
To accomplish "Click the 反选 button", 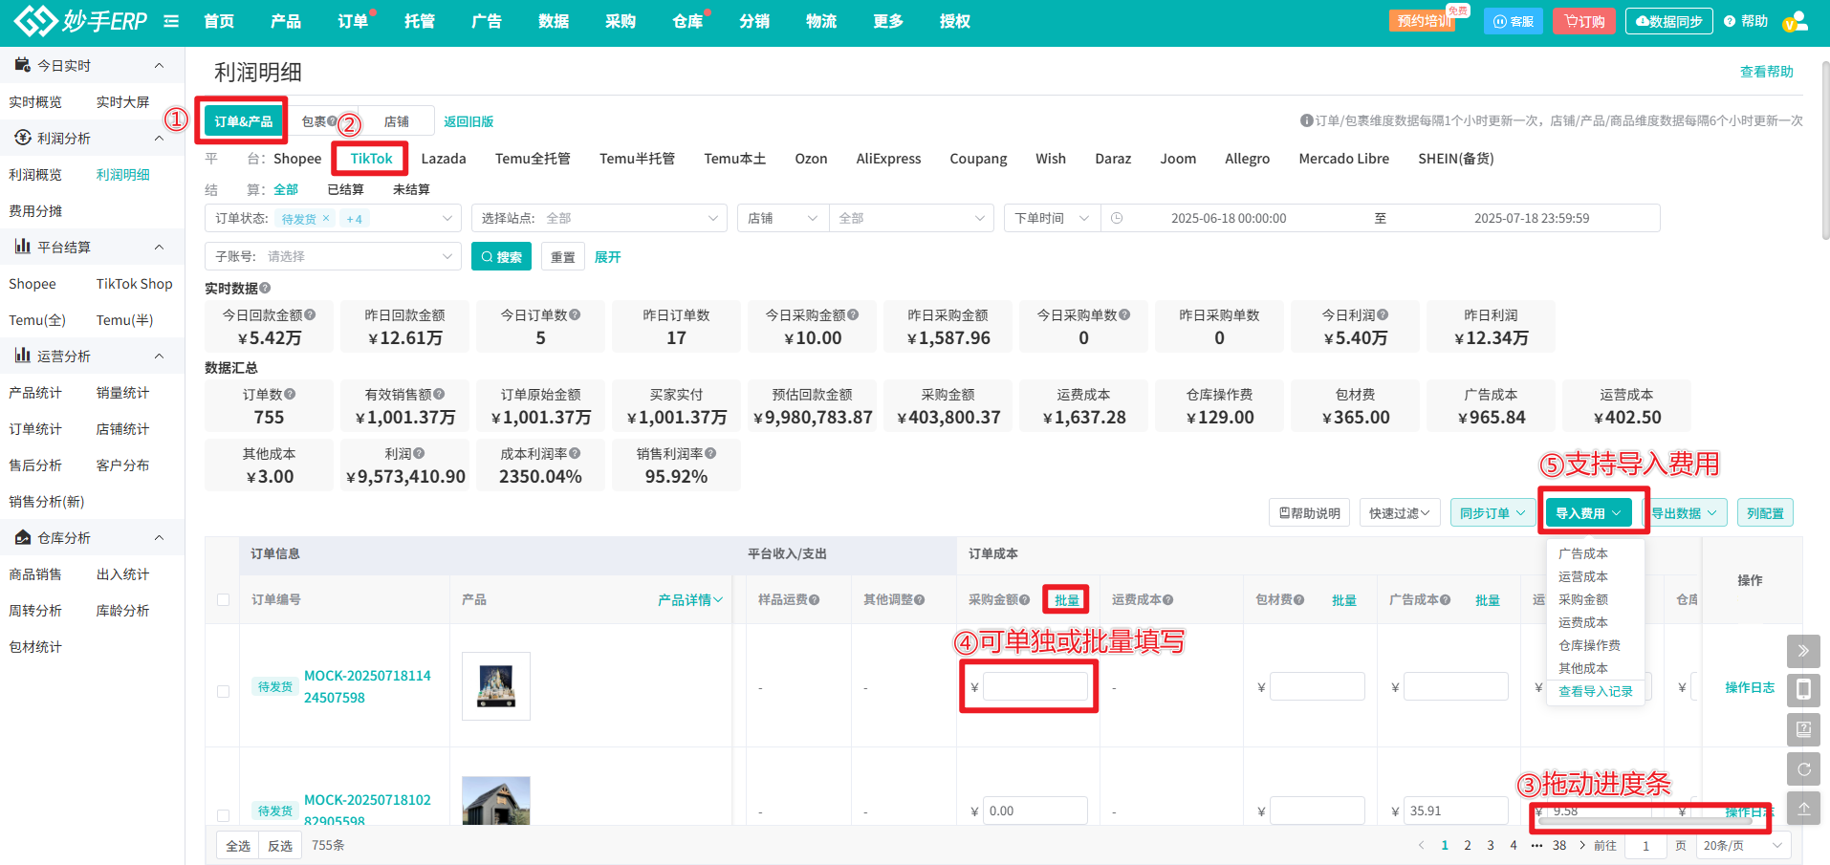I will click(x=280, y=846).
